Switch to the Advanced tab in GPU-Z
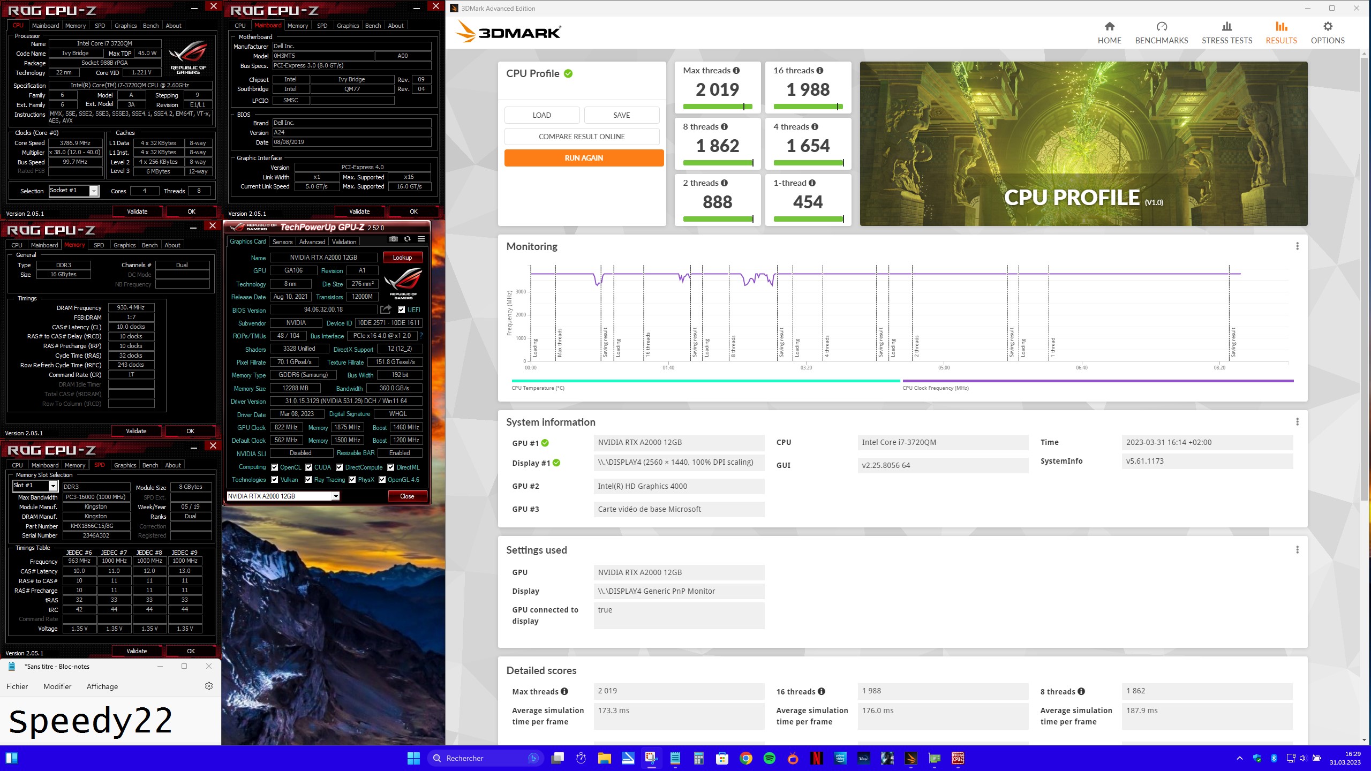The height and width of the screenshot is (771, 1371). point(312,242)
